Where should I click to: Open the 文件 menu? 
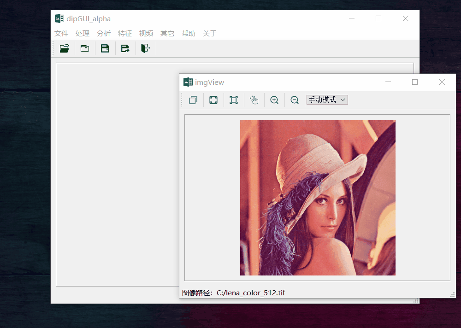point(61,34)
